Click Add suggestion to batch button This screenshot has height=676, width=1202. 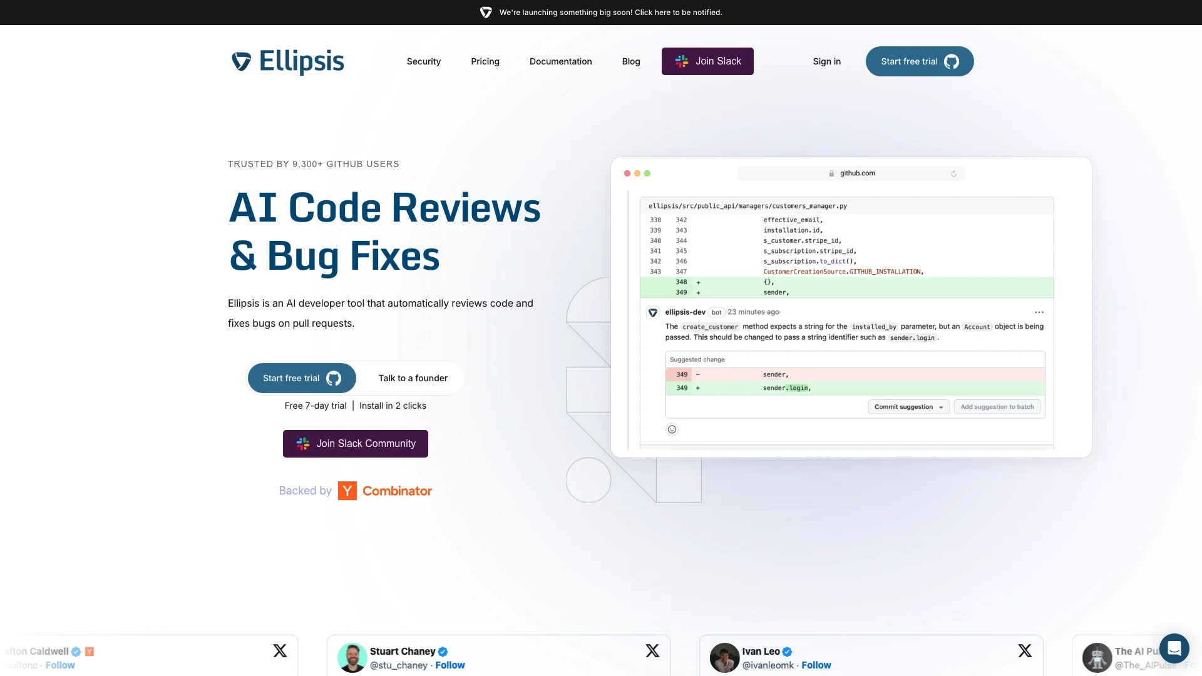pos(997,407)
